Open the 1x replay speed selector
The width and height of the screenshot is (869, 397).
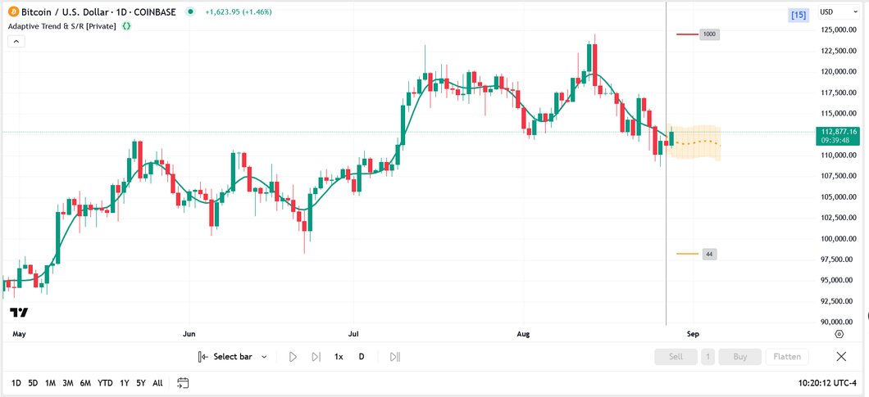tap(339, 357)
